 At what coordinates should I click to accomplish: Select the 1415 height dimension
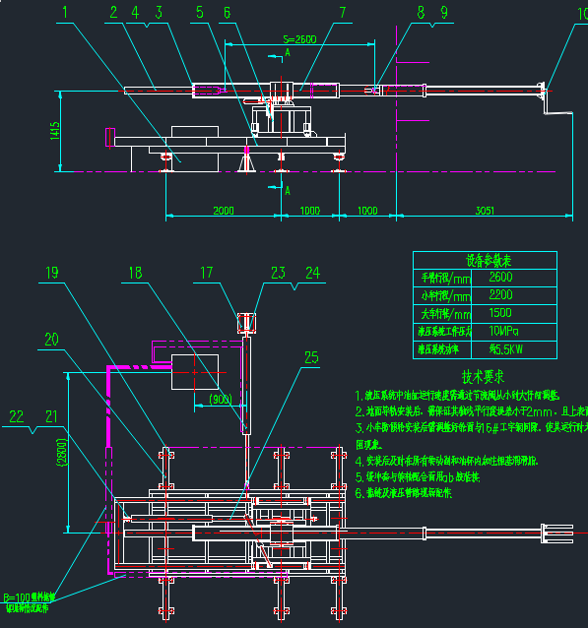click(x=54, y=131)
